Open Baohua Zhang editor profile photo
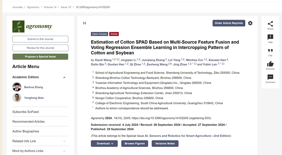 [x=17, y=87]
